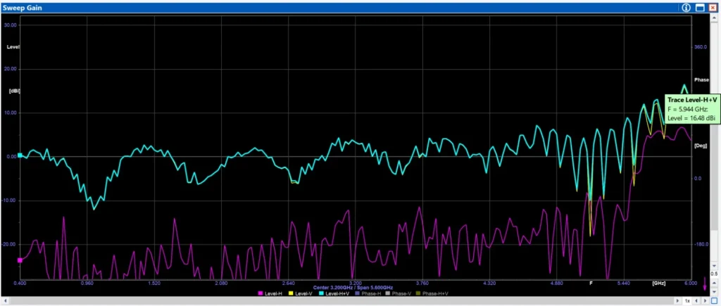The height and width of the screenshot is (306, 721).
Task: Click the 0.00 level axis value
Action: click(x=11, y=156)
